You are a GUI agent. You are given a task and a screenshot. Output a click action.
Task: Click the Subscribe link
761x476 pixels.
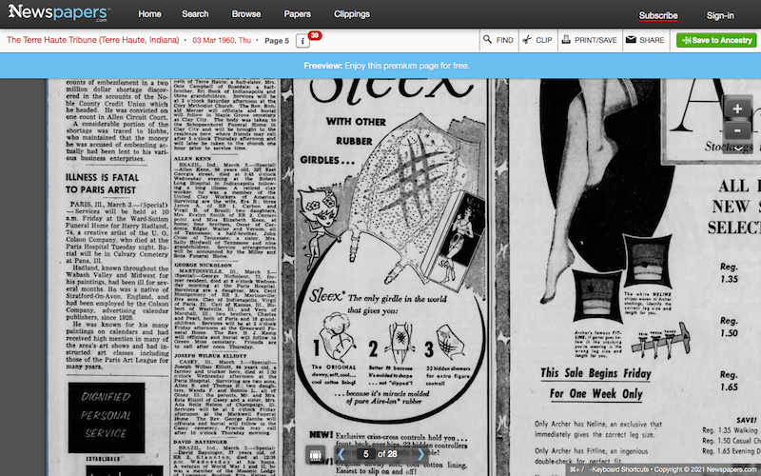pyautogui.click(x=658, y=15)
